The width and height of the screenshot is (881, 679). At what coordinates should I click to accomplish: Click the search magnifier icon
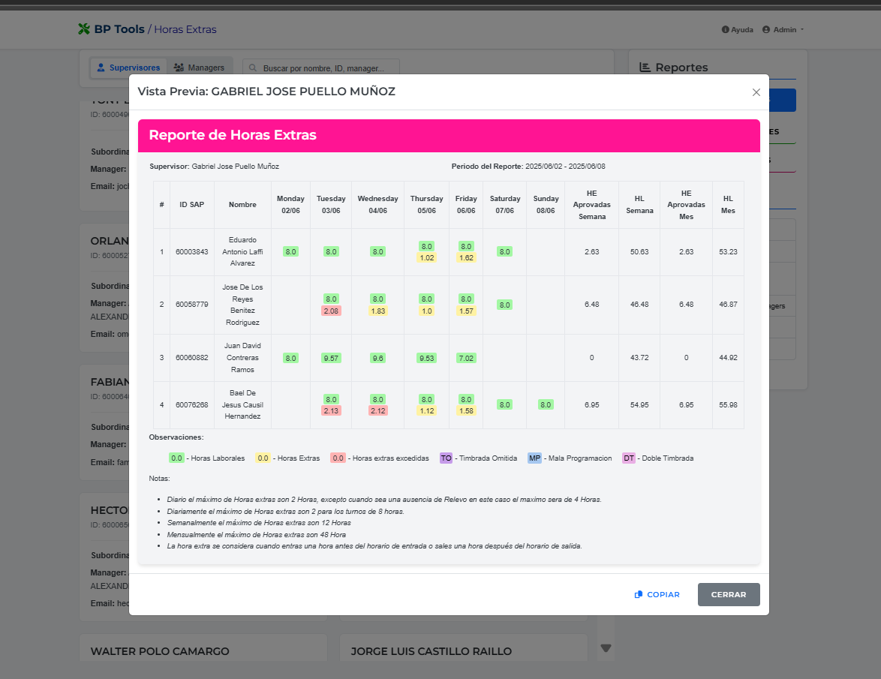click(x=254, y=67)
